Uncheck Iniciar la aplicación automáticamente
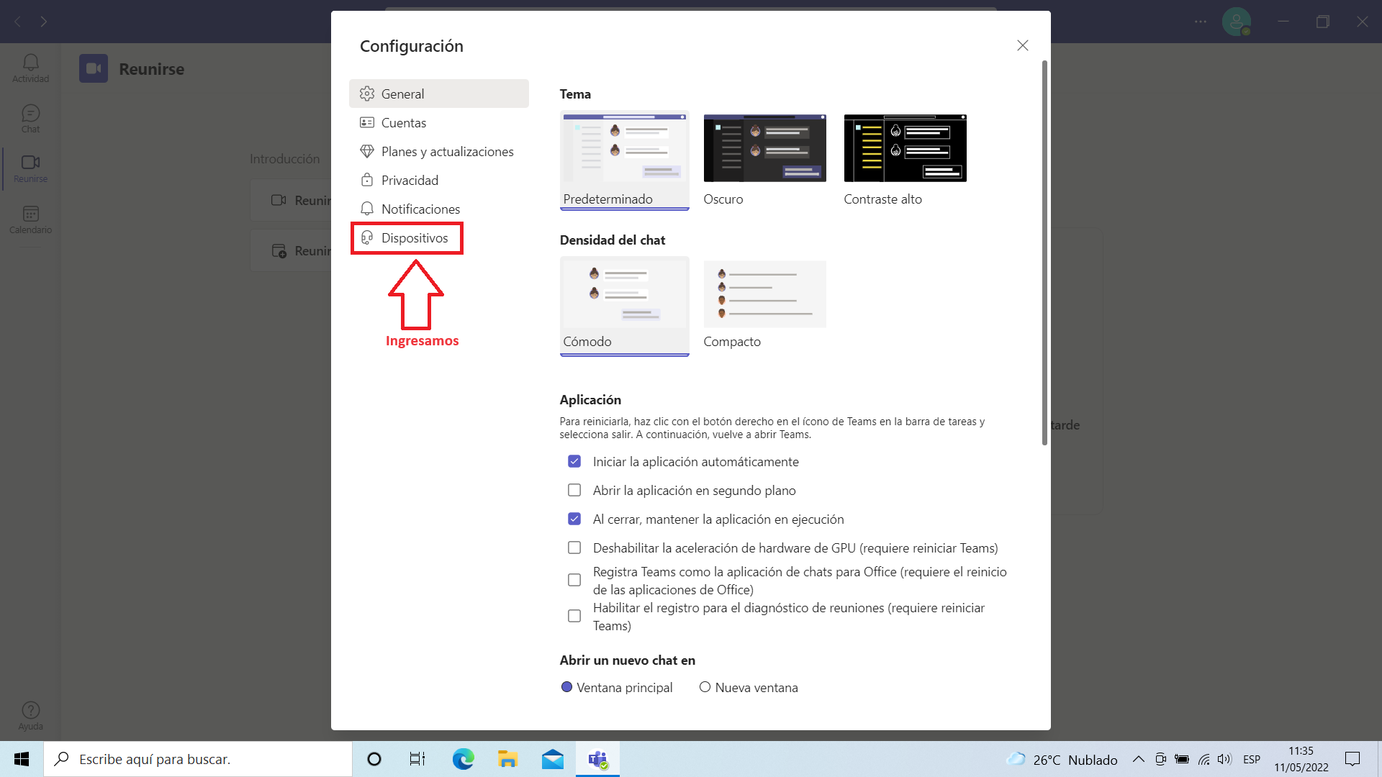Image resolution: width=1382 pixels, height=777 pixels. click(574, 461)
